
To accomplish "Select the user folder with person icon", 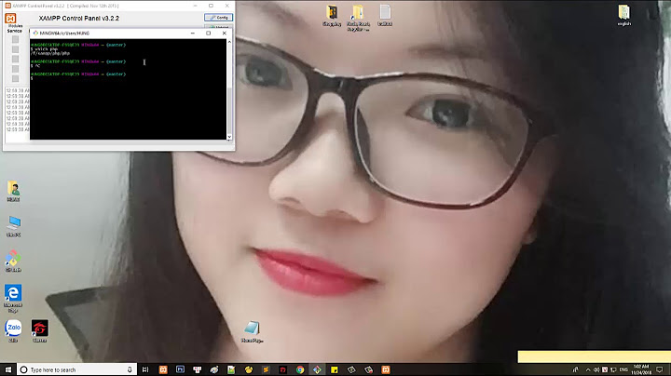I will coord(13,191).
